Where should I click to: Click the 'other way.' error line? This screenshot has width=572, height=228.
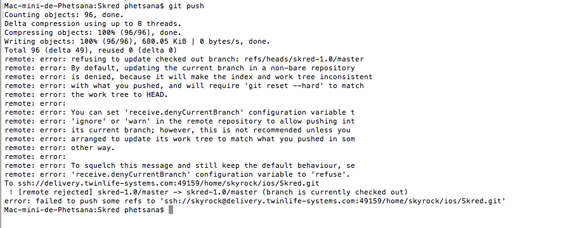[60, 148]
